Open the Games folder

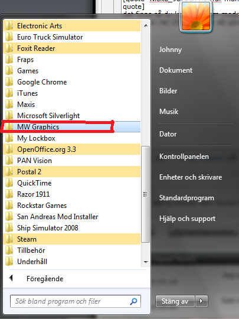72,71
